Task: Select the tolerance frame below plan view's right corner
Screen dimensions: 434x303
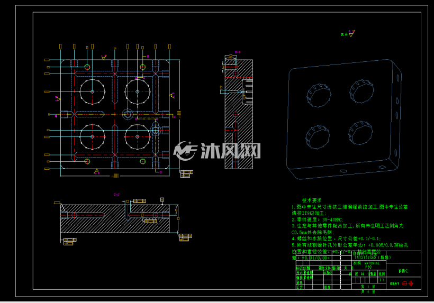Action: coord(187,173)
